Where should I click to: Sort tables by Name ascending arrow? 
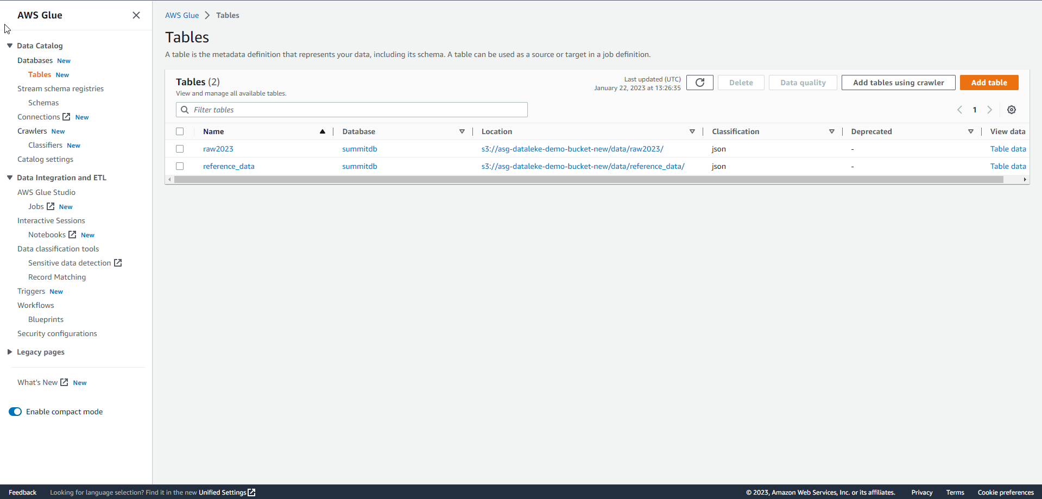tap(323, 131)
